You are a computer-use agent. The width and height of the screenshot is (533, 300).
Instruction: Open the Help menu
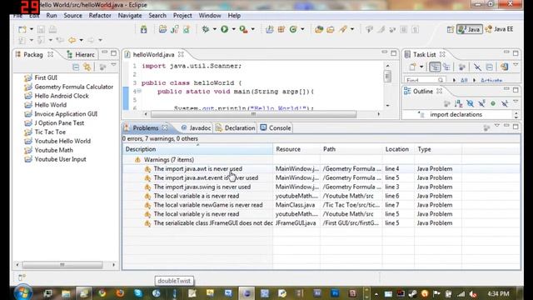point(234,16)
